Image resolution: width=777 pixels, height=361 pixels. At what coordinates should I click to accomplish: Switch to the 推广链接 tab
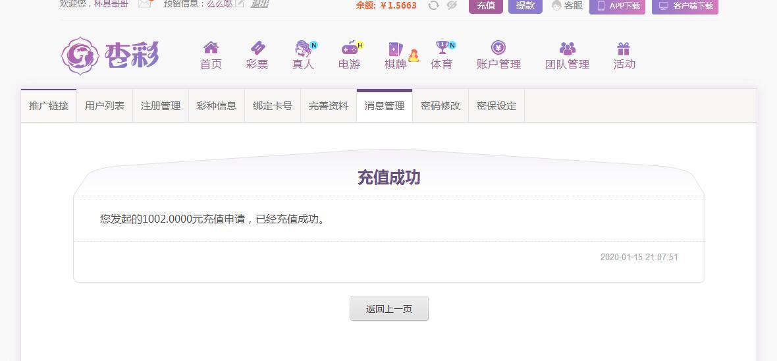pyautogui.click(x=49, y=105)
